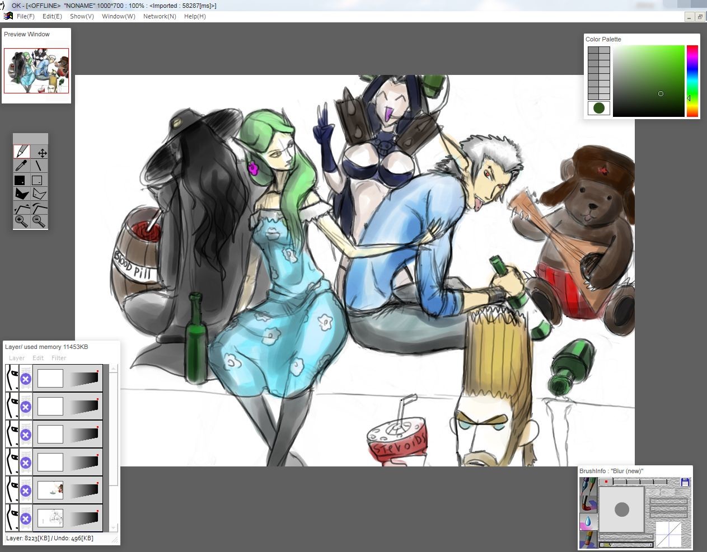The width and height of the screenshot is (707, 552).
Task: Choose the water drop blur brush category
Action: tap(588, 521)
